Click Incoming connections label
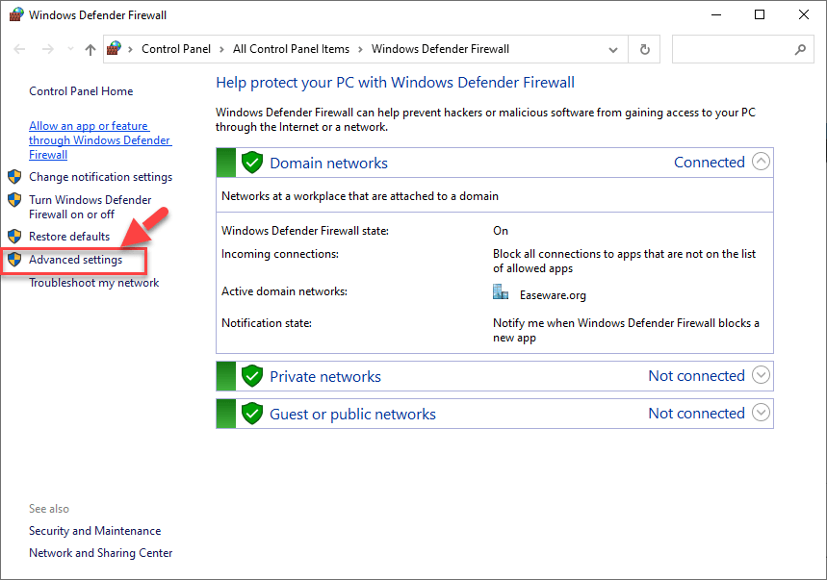827x580 pixels. [x=280, y=254]
